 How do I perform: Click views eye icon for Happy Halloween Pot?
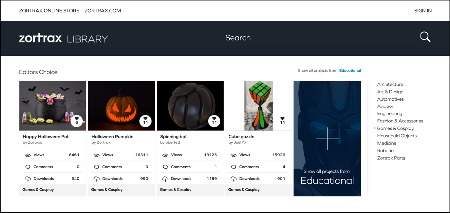[x=28, y=155]
